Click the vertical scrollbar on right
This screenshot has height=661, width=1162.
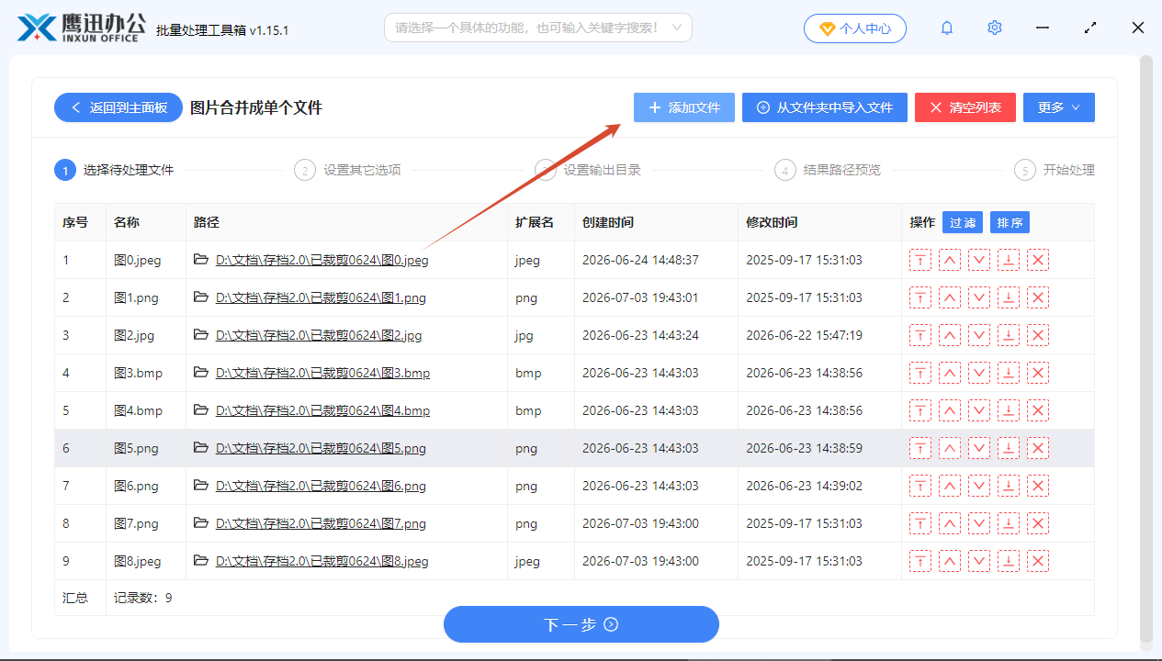[x=1145, y=349]
